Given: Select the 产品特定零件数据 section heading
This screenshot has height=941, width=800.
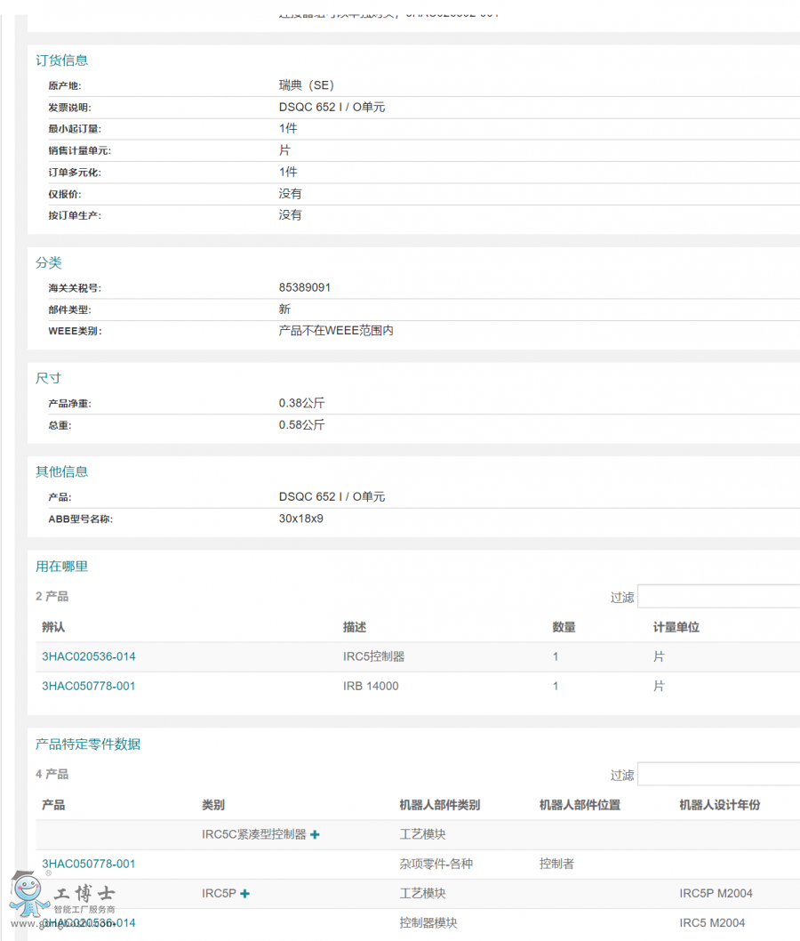Looking at the screenshot, I should point(85,744).
